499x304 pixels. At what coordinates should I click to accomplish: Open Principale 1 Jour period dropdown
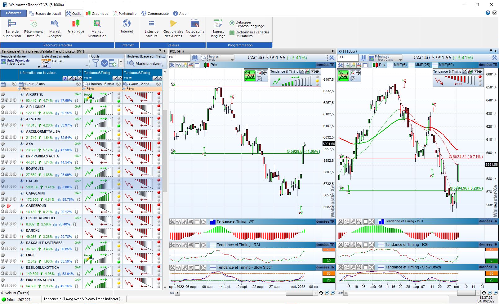tap(385, 58)
